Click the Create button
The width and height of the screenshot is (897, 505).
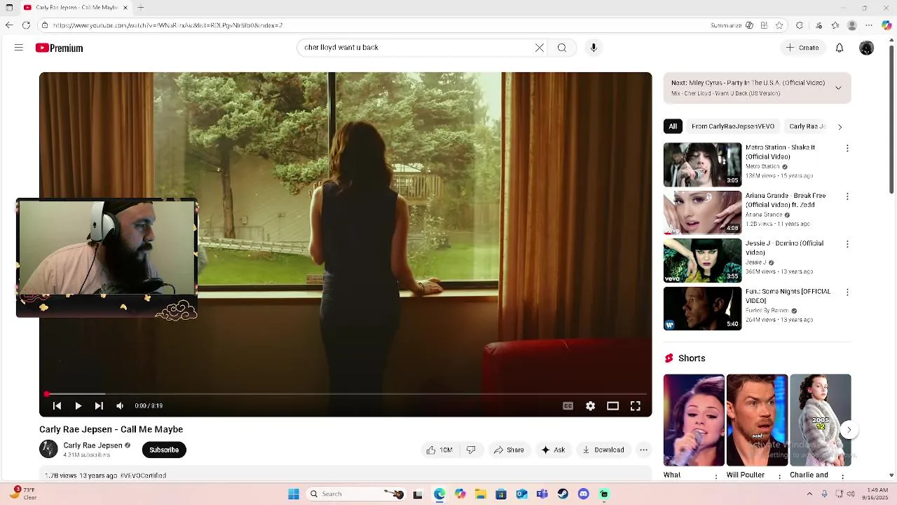click(x=802, y=48)
